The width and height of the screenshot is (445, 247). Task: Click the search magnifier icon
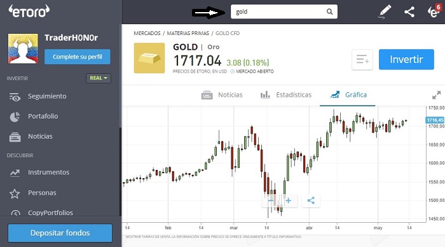[329, 11]
